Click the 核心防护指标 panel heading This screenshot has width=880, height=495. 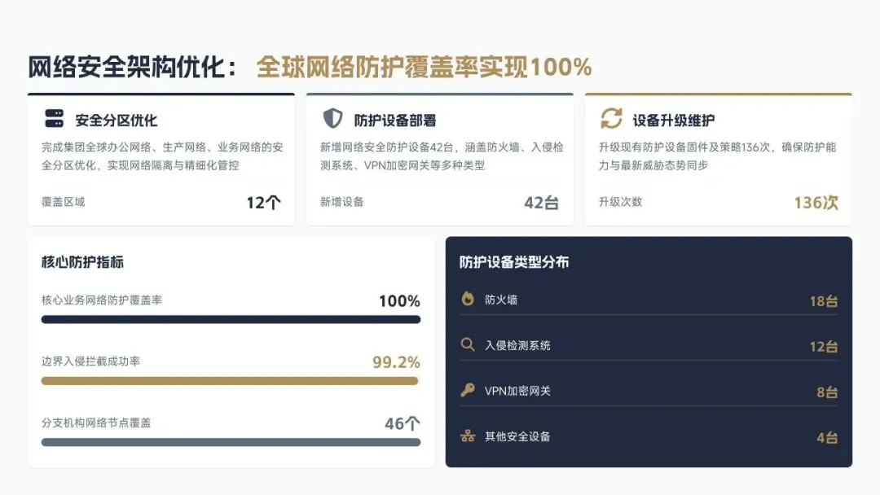pyautogui.click(x=82, y=262)
